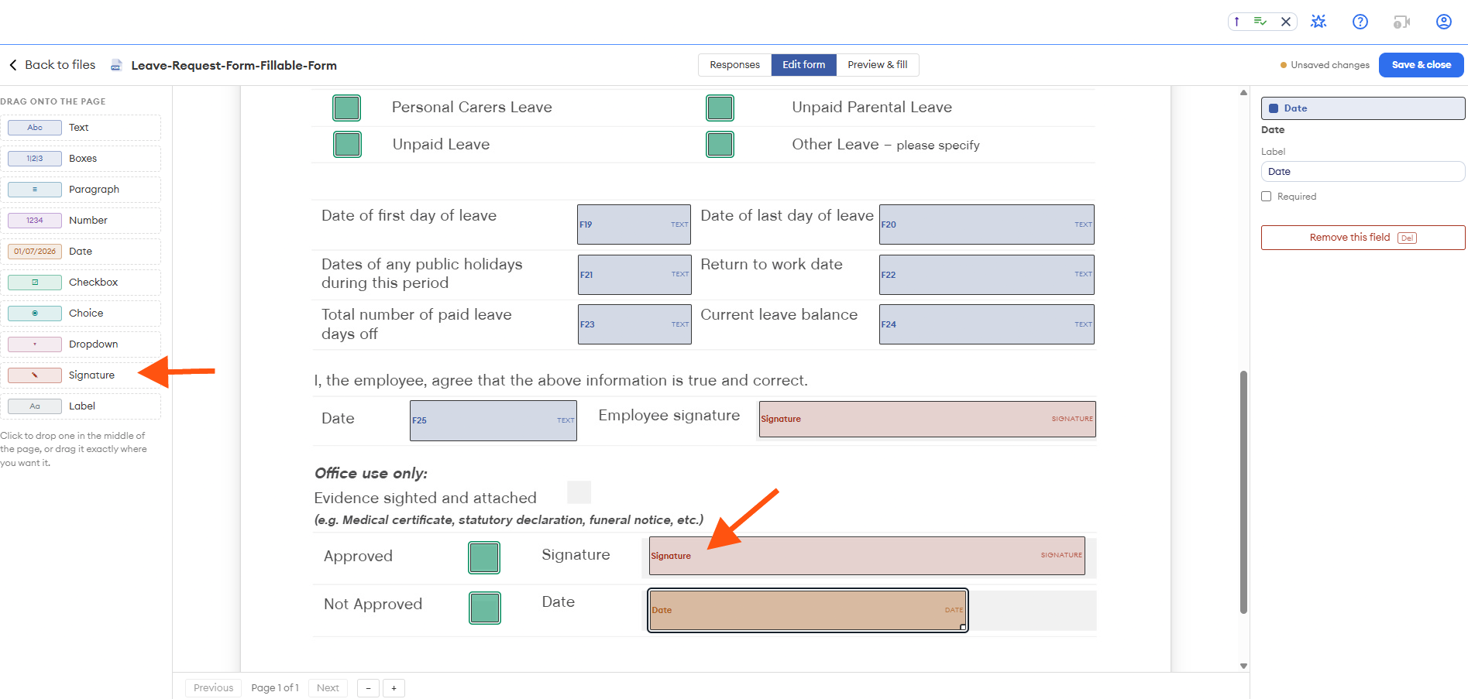The width and height of the screenshot is (1468, 699).
Task: Click the Date field type icon
Action: tap(35, 252)
